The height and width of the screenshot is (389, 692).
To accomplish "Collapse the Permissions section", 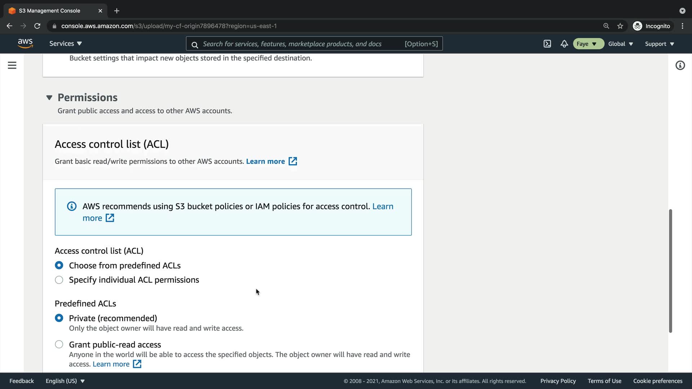I will click(x=49, y=98).
